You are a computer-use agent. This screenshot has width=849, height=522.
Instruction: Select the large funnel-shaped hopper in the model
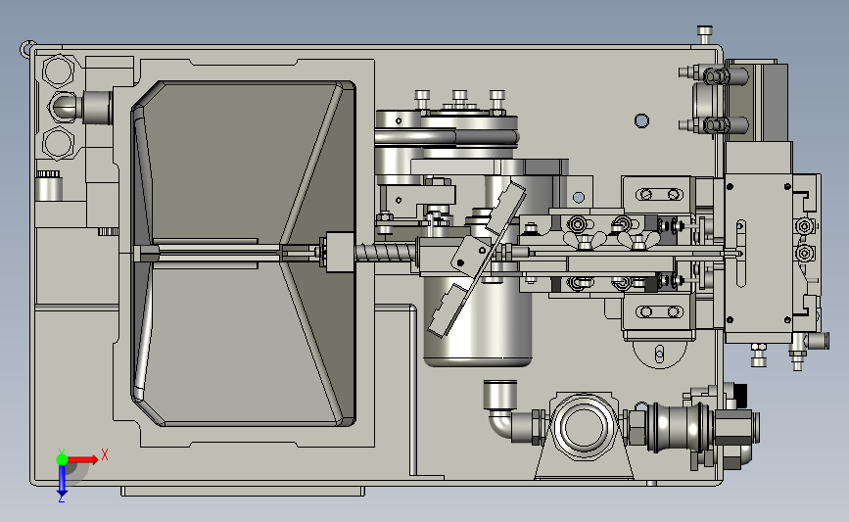click(243, 254)
